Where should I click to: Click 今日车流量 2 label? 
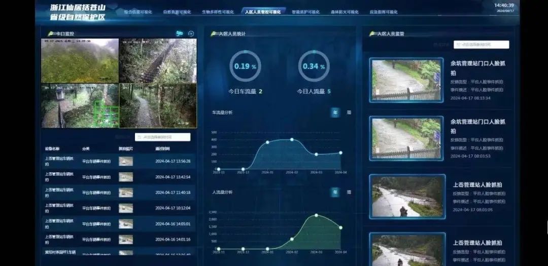246,92
